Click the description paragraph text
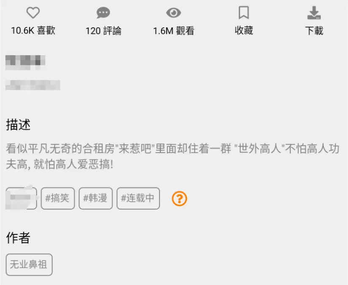 pyautogui.click(x=173, y=156)
